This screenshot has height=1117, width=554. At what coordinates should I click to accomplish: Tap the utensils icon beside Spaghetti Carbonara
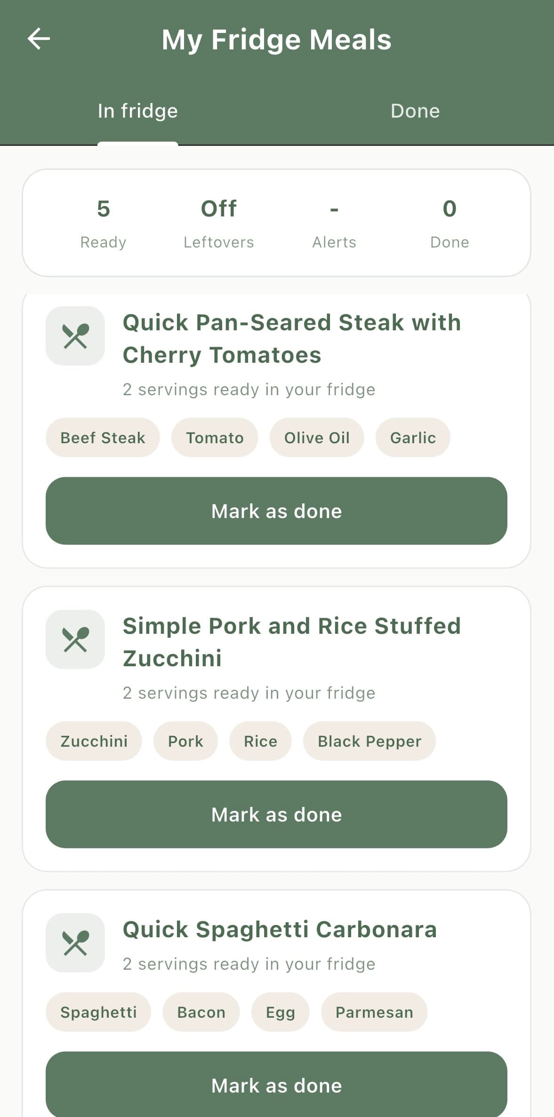click(x=75, y=943)
